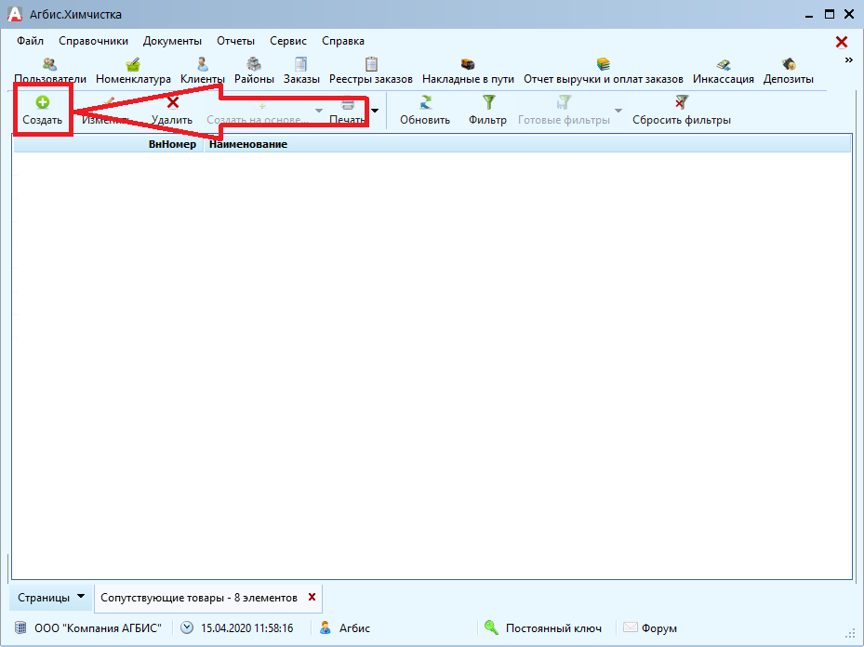Click the Удалить red cross button
Screen dimensions: 864x647
click(172, 110)
